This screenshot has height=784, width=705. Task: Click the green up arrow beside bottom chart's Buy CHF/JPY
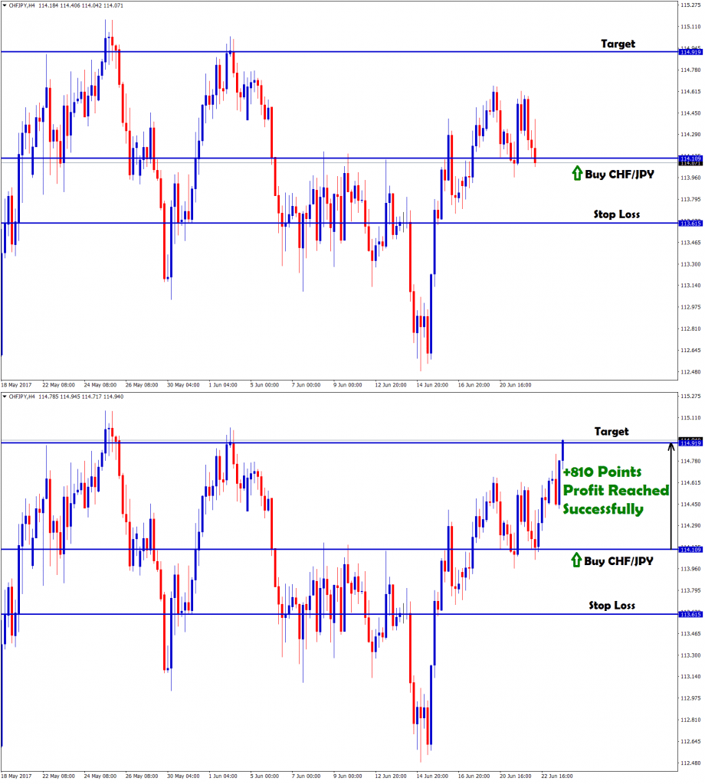click(576, 560)
